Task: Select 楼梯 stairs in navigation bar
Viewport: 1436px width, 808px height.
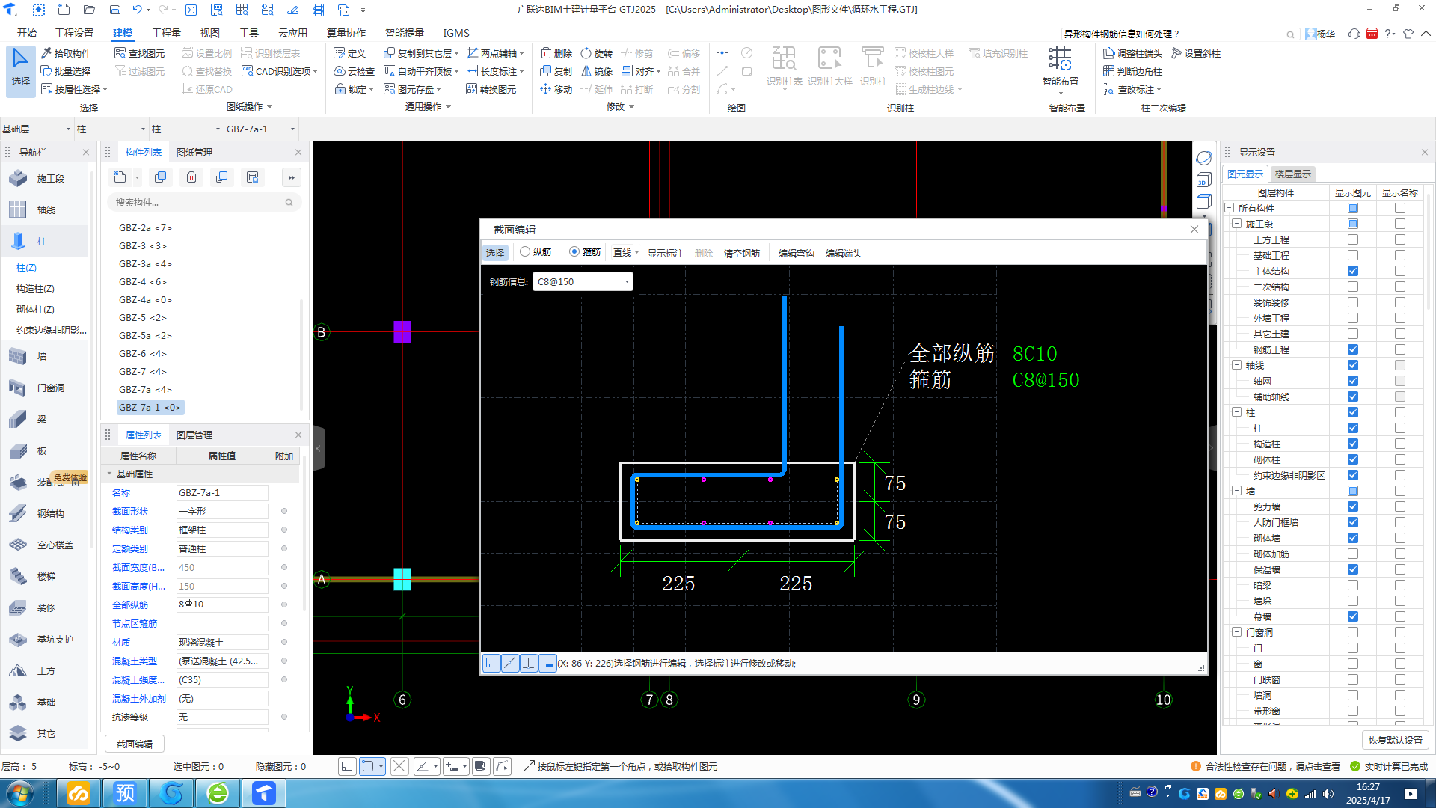Action: [x=46, y=576]
